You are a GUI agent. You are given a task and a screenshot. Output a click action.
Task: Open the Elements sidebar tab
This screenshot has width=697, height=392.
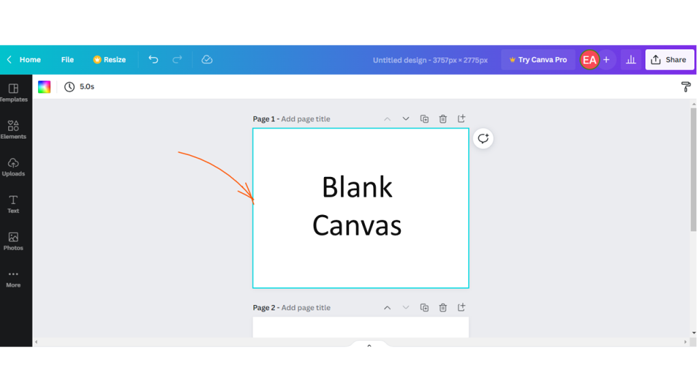coord(13,129)
